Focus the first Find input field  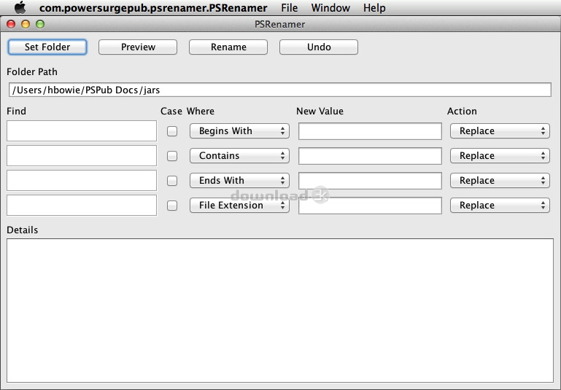coord(82,131)
